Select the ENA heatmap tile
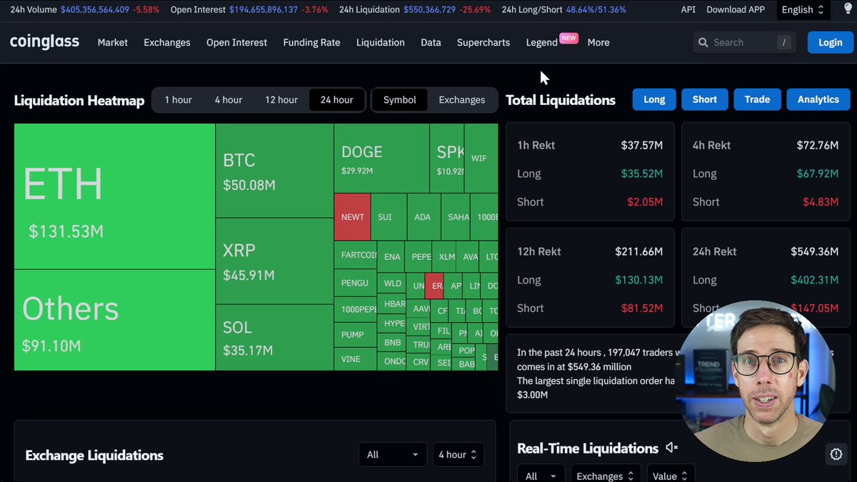857x482 pixels. coord(392,256)
